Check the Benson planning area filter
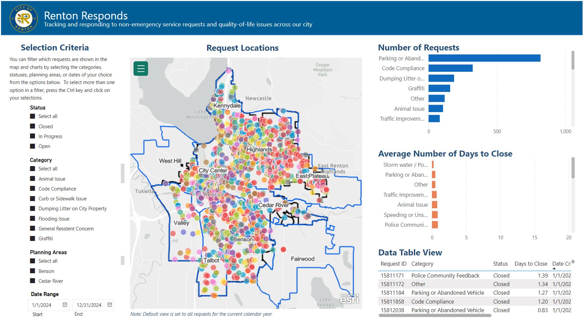The image size is (584, 322). tap(32, 271)
